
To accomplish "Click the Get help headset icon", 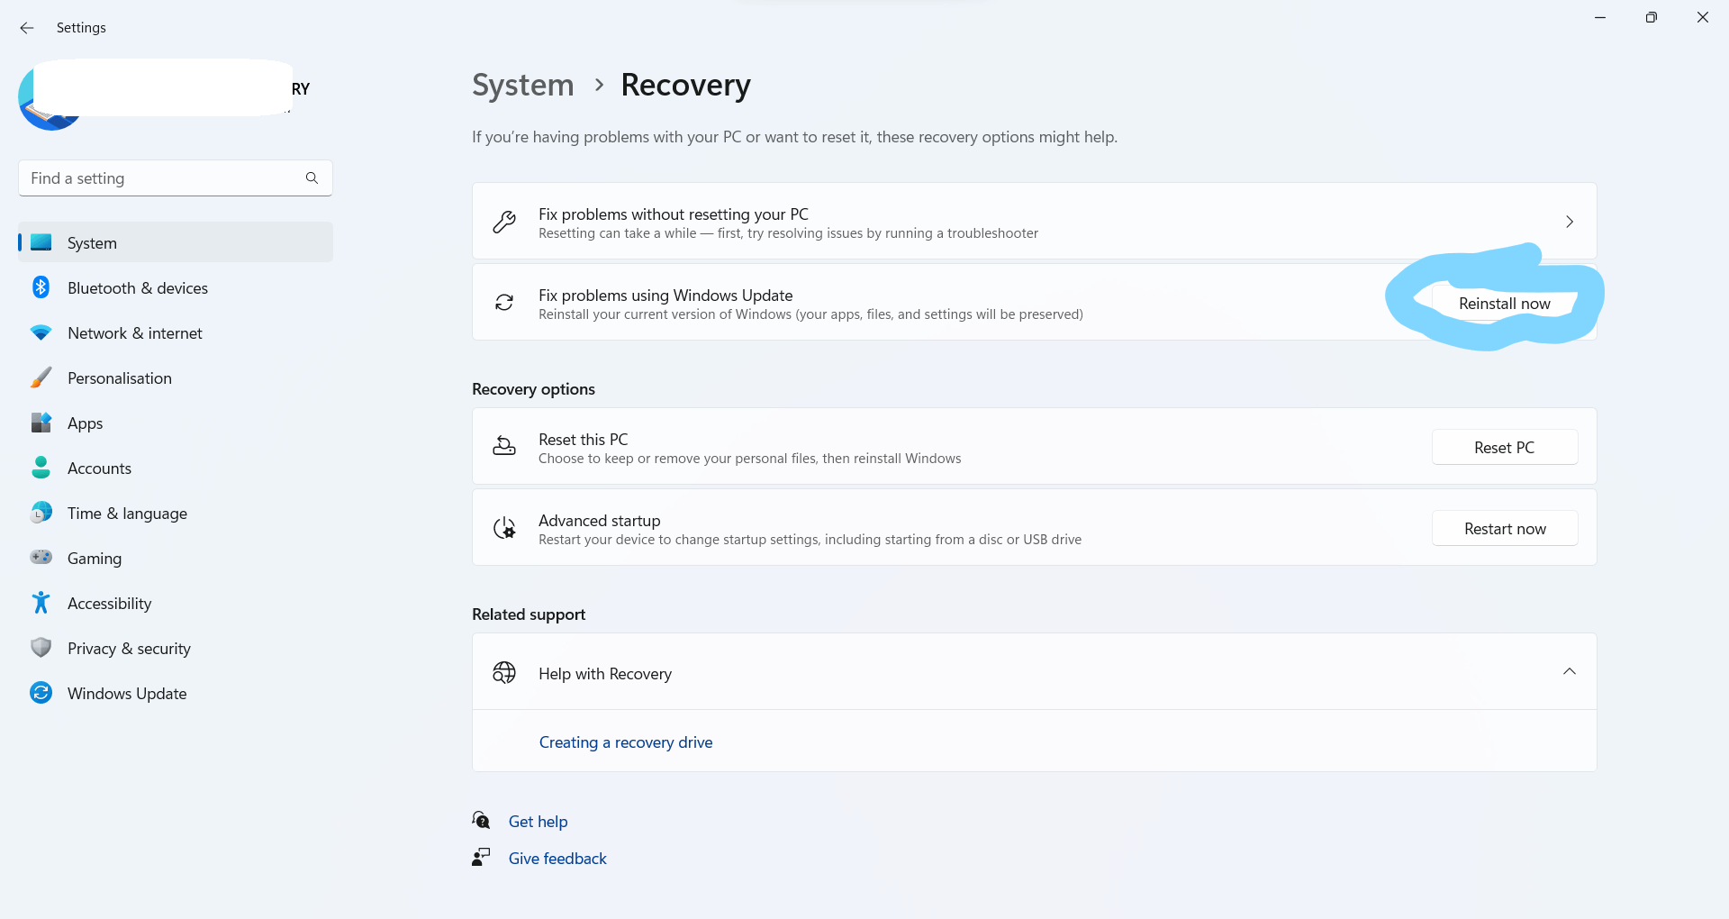I will click(482, 820).
